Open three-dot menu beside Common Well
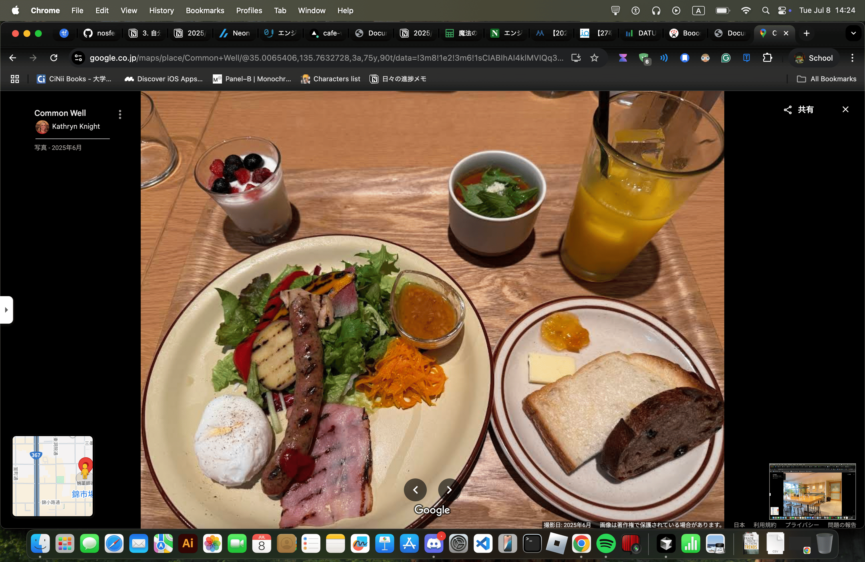The width and height of the screenshot is (865, 562). [120, 114]
